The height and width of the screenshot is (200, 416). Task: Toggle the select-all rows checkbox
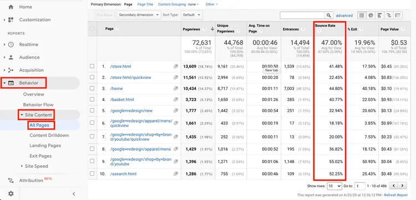click(x=92, y=29)
